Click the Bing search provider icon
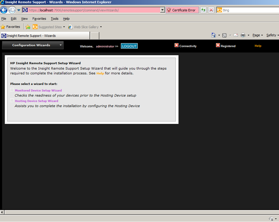 click(x=220, y=10)
